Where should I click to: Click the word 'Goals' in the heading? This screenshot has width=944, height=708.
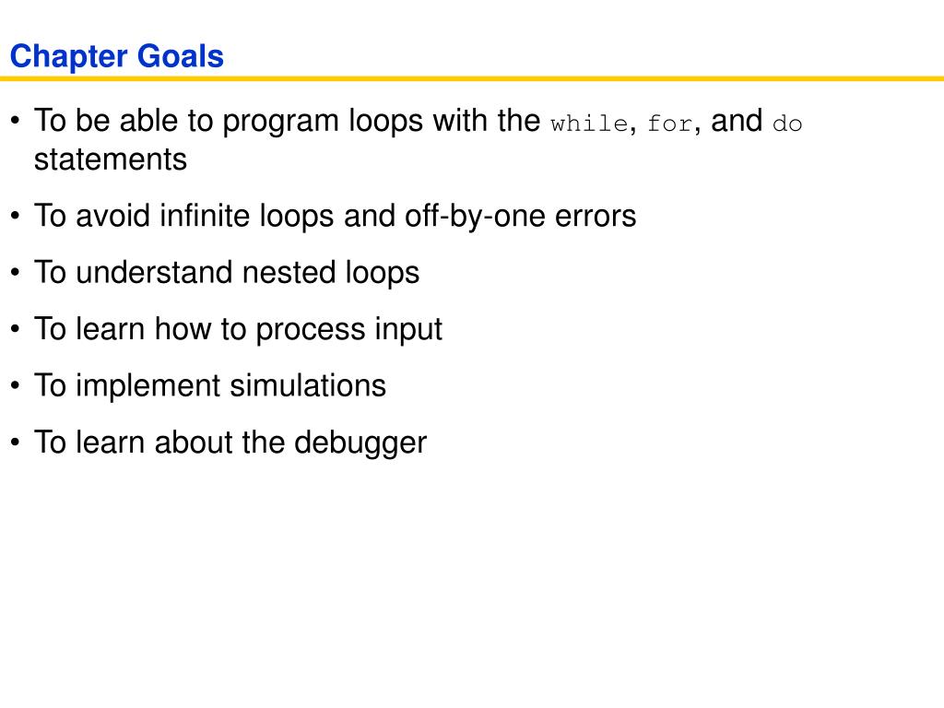(x=181, y=56)
